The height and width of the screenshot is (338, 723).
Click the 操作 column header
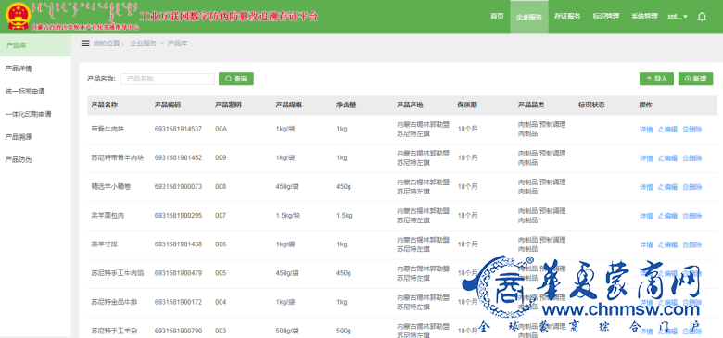point(646,105)
